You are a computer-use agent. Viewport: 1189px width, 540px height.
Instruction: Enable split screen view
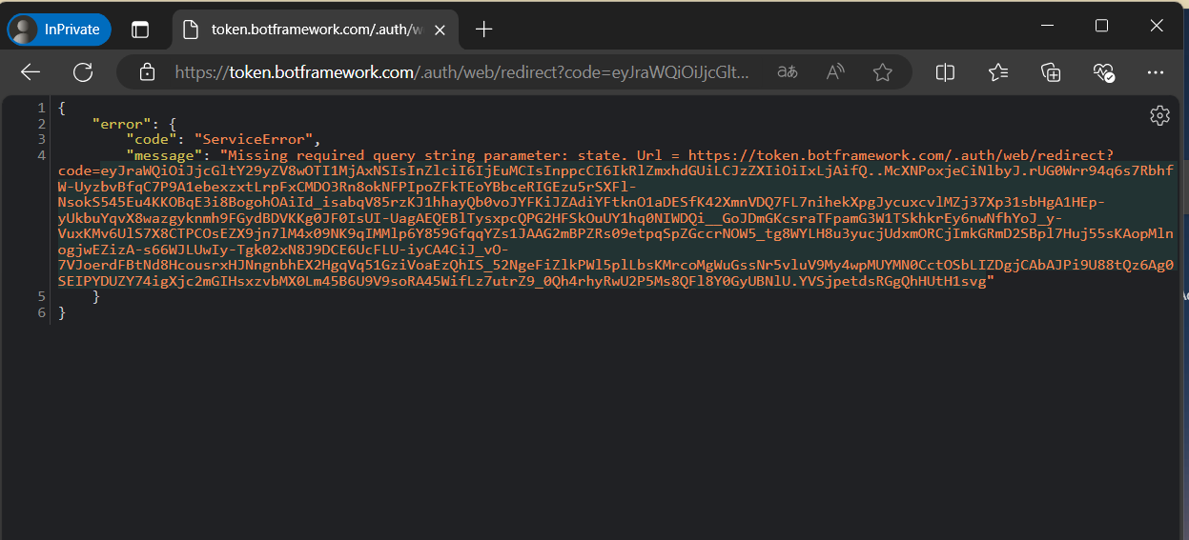(x=945, y=72)
